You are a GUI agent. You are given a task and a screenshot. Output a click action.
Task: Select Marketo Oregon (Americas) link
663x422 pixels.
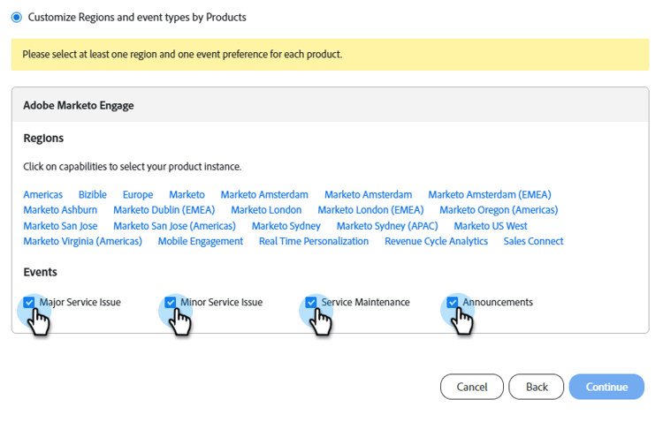(x=499, y=210)
